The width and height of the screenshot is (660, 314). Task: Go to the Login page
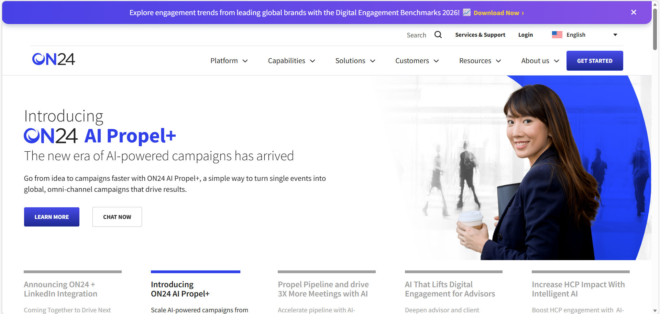coord(525,35)
